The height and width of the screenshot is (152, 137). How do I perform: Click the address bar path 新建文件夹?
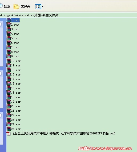coord(50,15)
